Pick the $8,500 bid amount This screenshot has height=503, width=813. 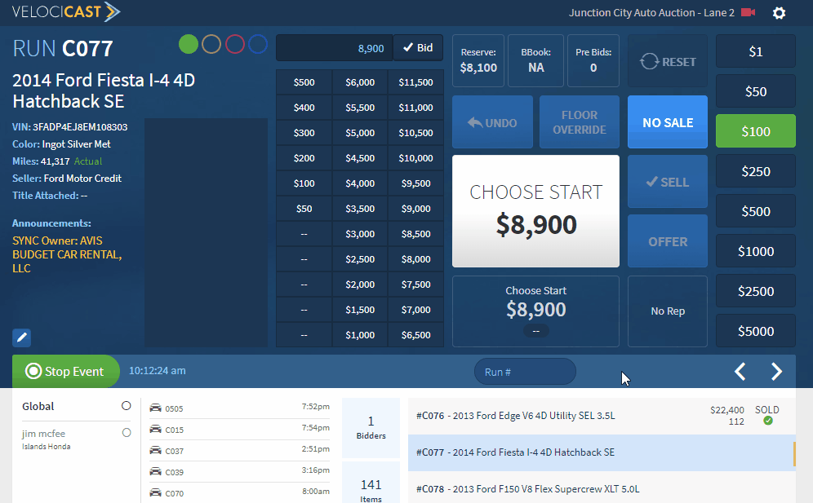point(415,234)
